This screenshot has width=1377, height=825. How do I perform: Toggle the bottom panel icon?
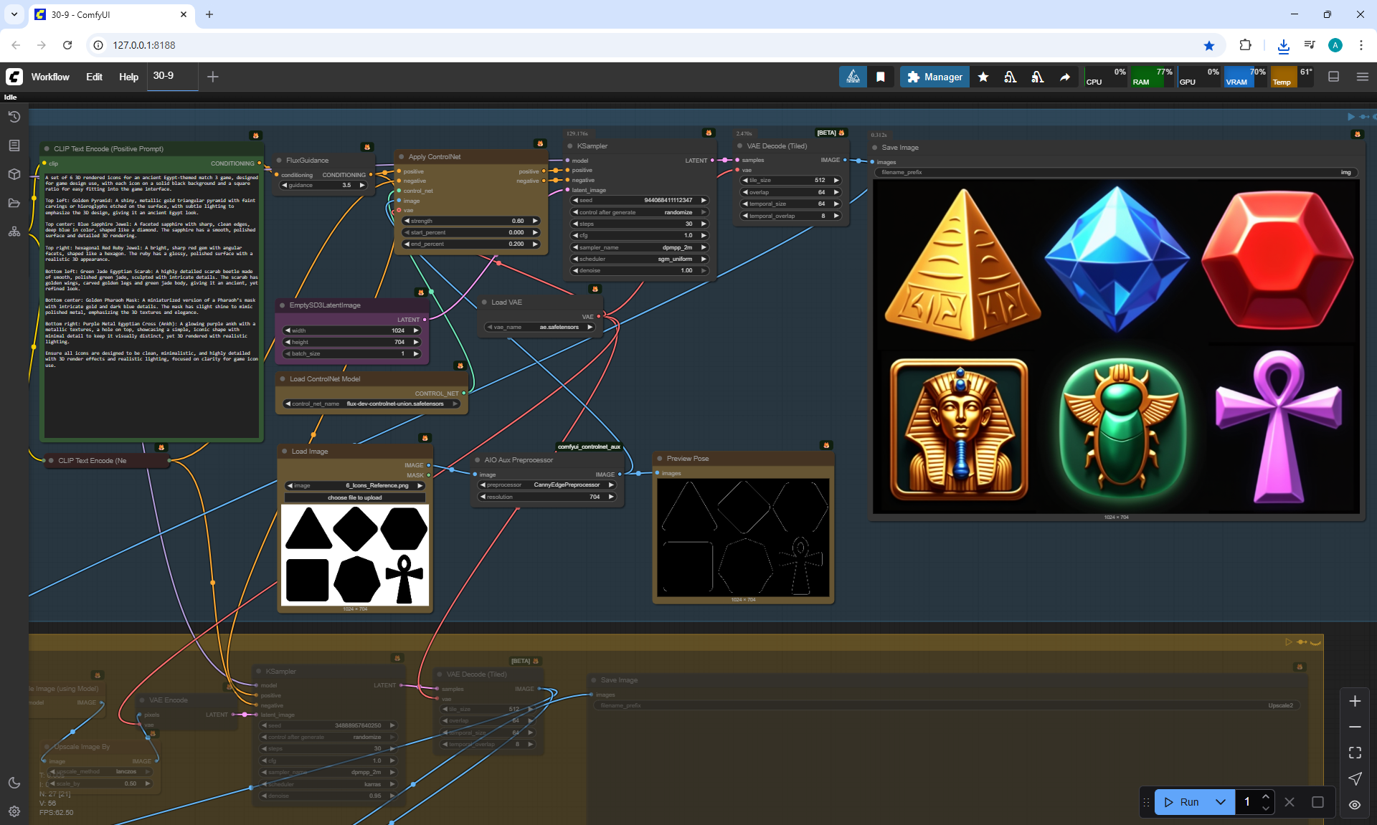point(1333,77)
